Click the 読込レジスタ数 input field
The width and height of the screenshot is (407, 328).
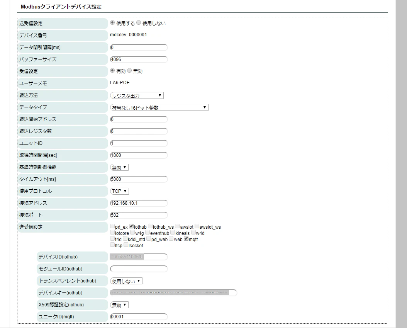pyautogui.click(x=139, y=131)
